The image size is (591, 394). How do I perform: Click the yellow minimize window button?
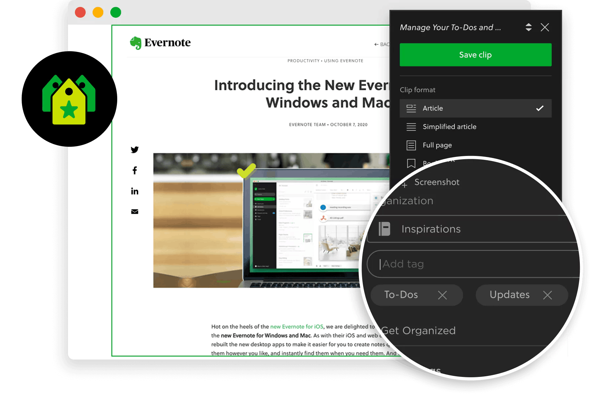pos(98,12)
